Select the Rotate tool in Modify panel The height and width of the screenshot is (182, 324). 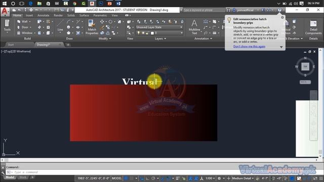pos(110,22)
